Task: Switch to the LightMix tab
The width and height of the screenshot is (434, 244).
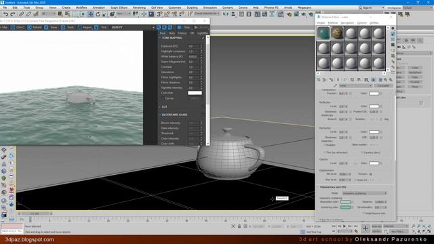Action: (x=203, y=33)
